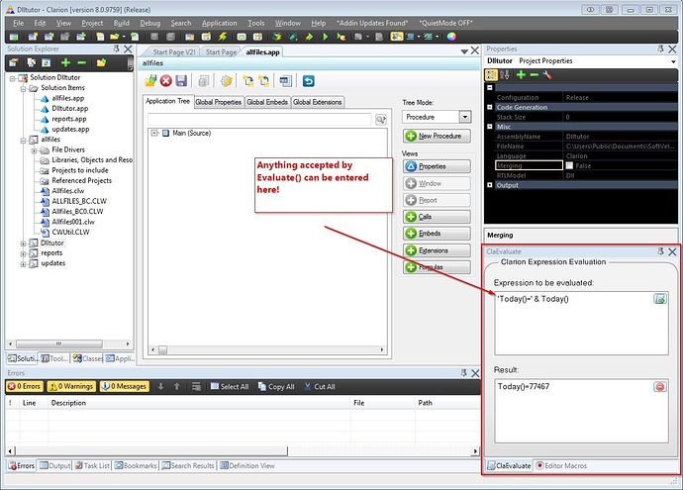Click the up arrow icon in Errors toolbar
Viewport: 683px width, 490px height.
[176, 386]
